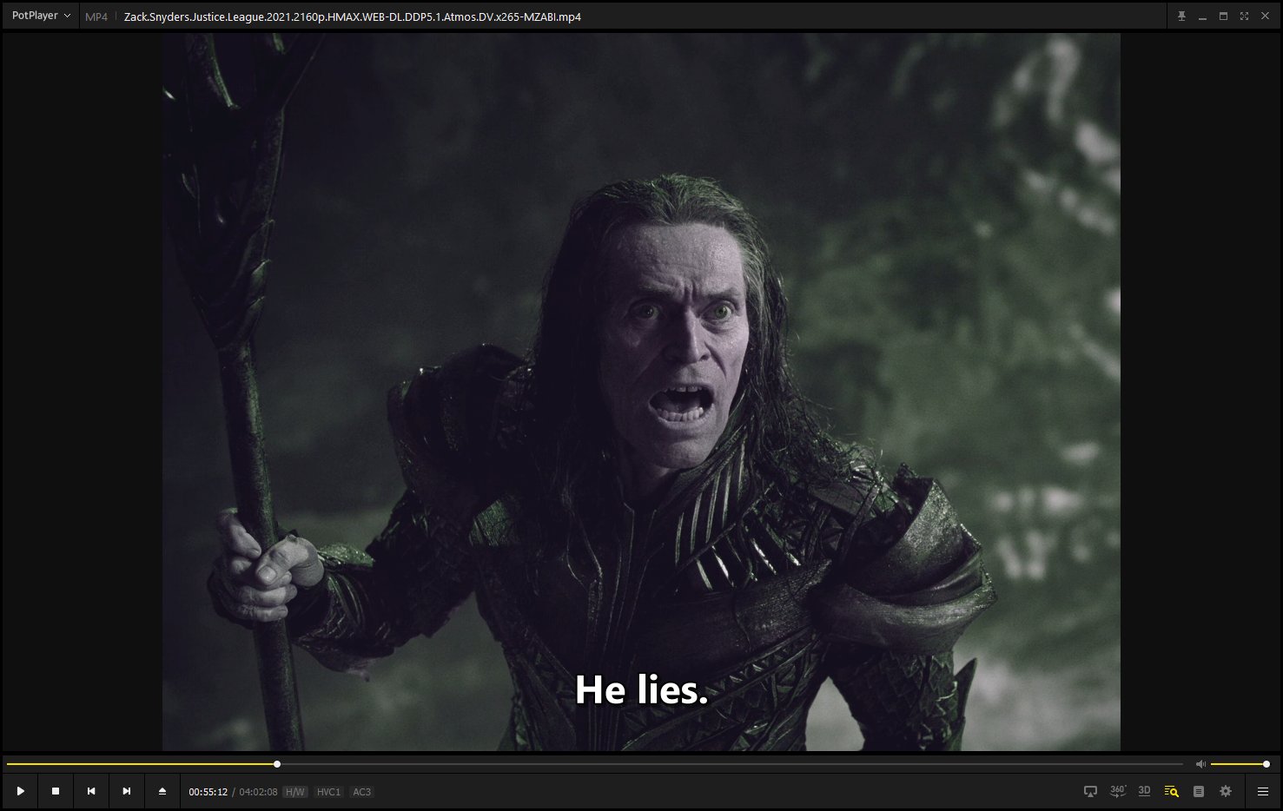Click the AC3 audio codec label
Viewport: 1283px width, 811px height.
click(x=361, y=792)
